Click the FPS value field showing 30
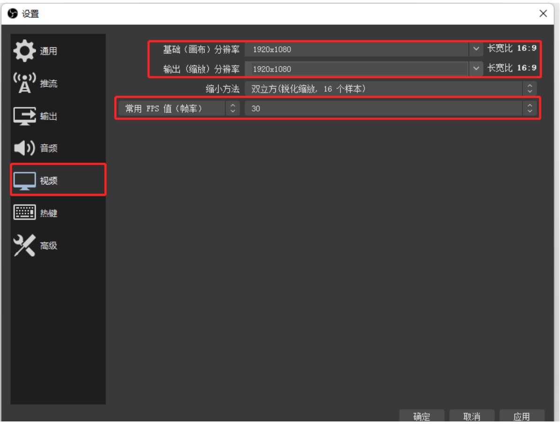This screenshot has width=560, height=428. (x=391, y=109)
